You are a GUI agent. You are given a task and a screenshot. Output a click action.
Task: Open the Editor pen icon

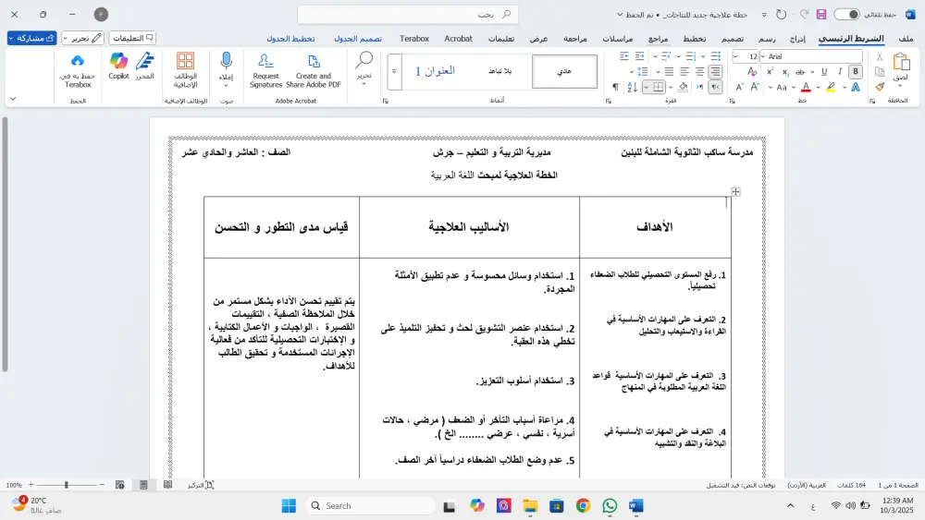click(144, 61)
